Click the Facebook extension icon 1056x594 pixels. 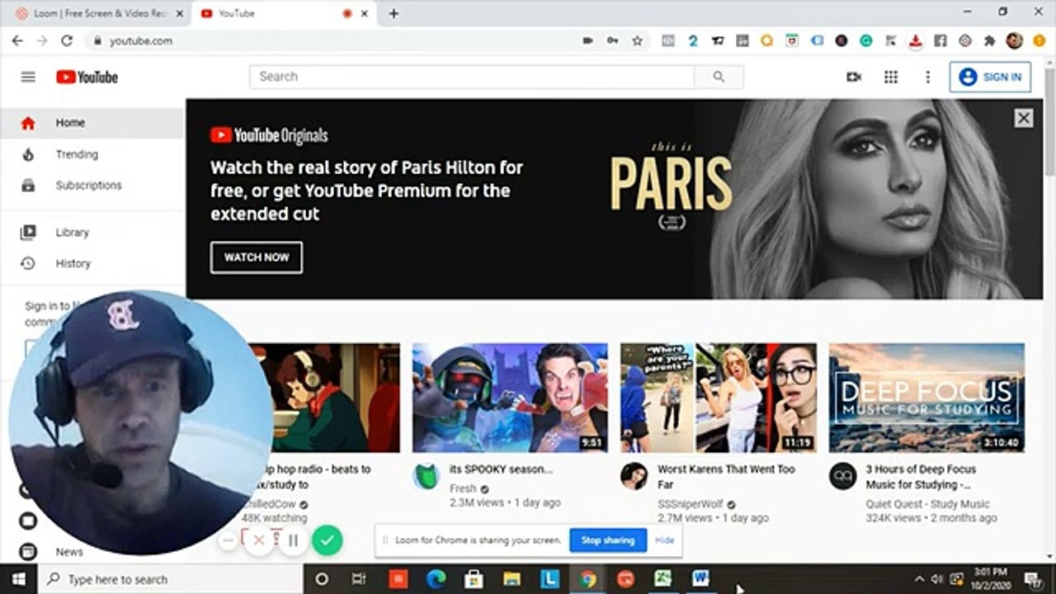pyautogui.click(x=940, y=40)
